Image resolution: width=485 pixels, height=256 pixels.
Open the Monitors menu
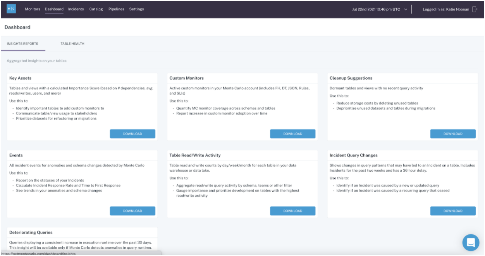(33, 9)
